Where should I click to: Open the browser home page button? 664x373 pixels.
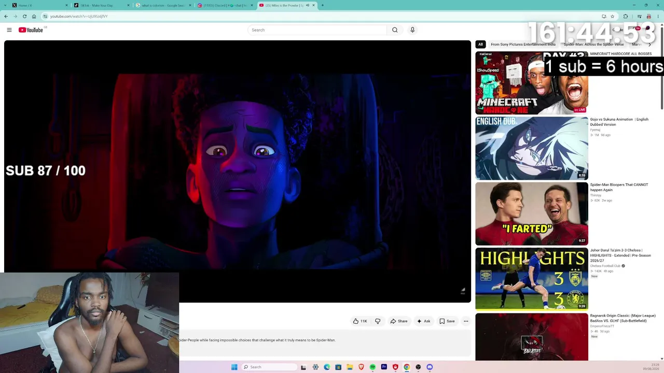[x=34, y=16]
